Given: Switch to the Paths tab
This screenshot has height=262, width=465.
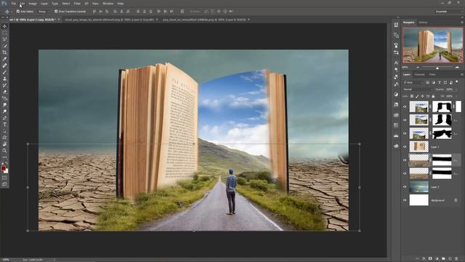Looking at the screenshot, I should 432,74.
